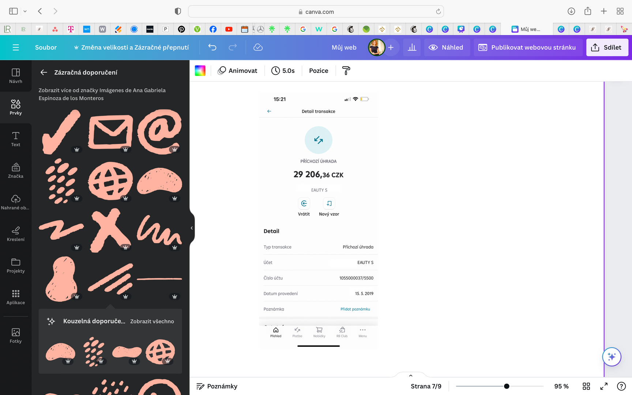The height and width of the screenshot is (395, 632).
Task: Open the help question mark button
Action: click(x=621, y=386)
